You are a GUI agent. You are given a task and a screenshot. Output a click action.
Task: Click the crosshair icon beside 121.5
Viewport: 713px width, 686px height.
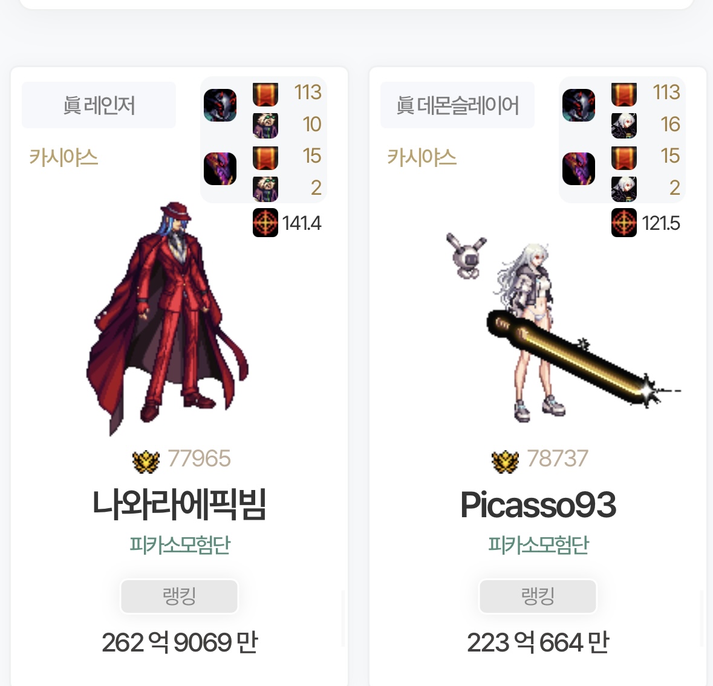coord(623,223)
